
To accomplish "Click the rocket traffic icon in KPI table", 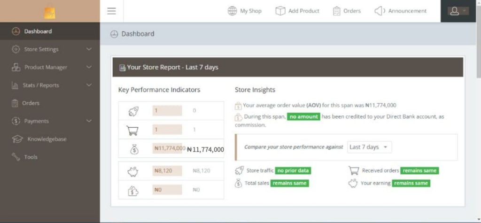I will [133, 111].
